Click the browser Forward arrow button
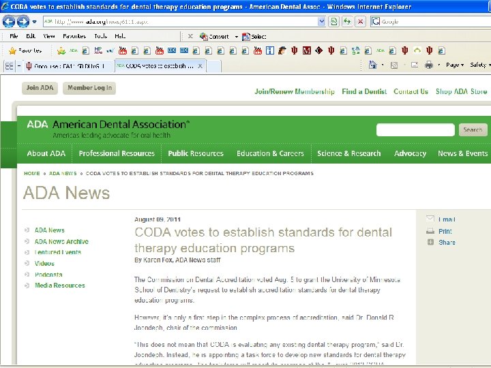This screenshot has height=368, width=491. 23,22
